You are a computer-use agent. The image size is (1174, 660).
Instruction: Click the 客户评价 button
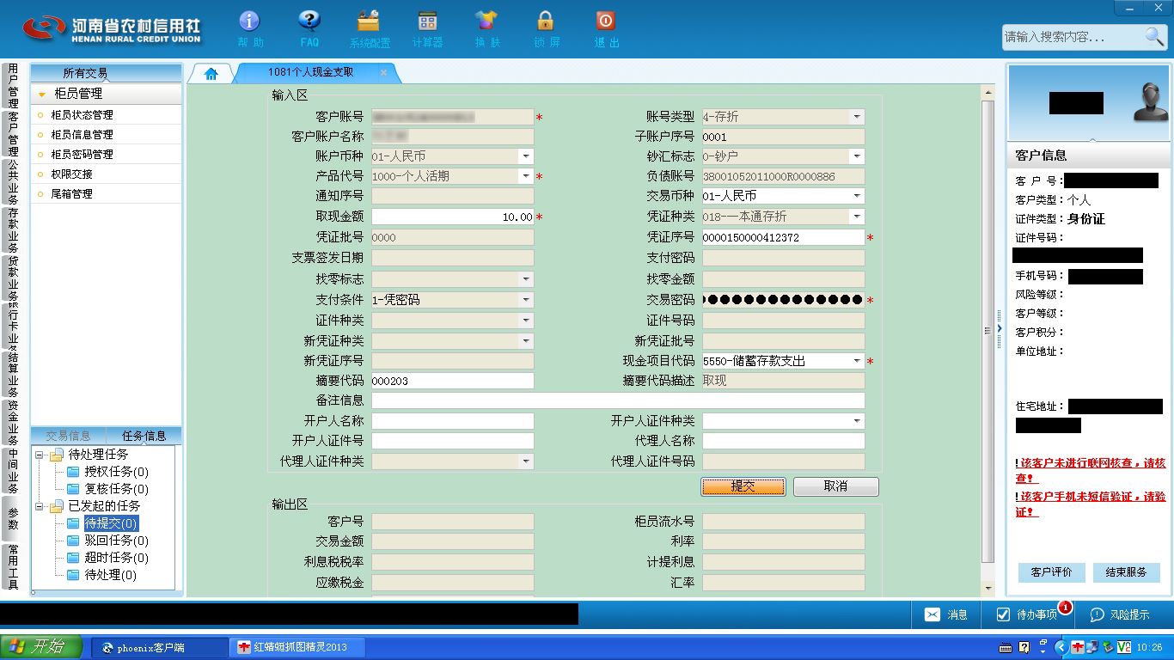(1052, 572)
